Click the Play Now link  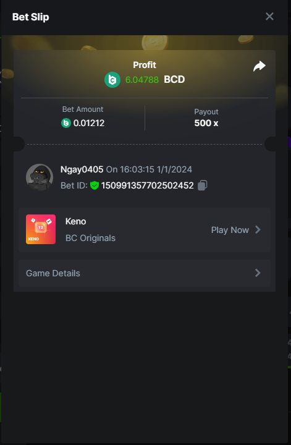[230, 230]
